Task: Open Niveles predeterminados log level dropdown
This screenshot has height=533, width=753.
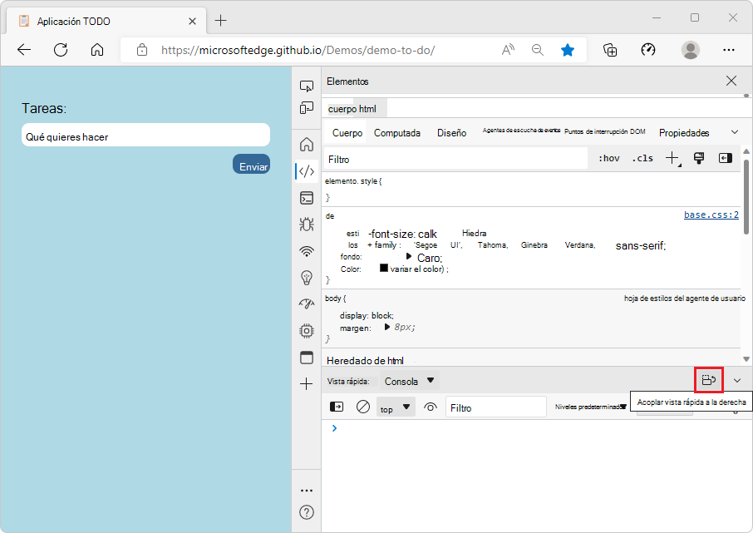Action: point(591,407)
